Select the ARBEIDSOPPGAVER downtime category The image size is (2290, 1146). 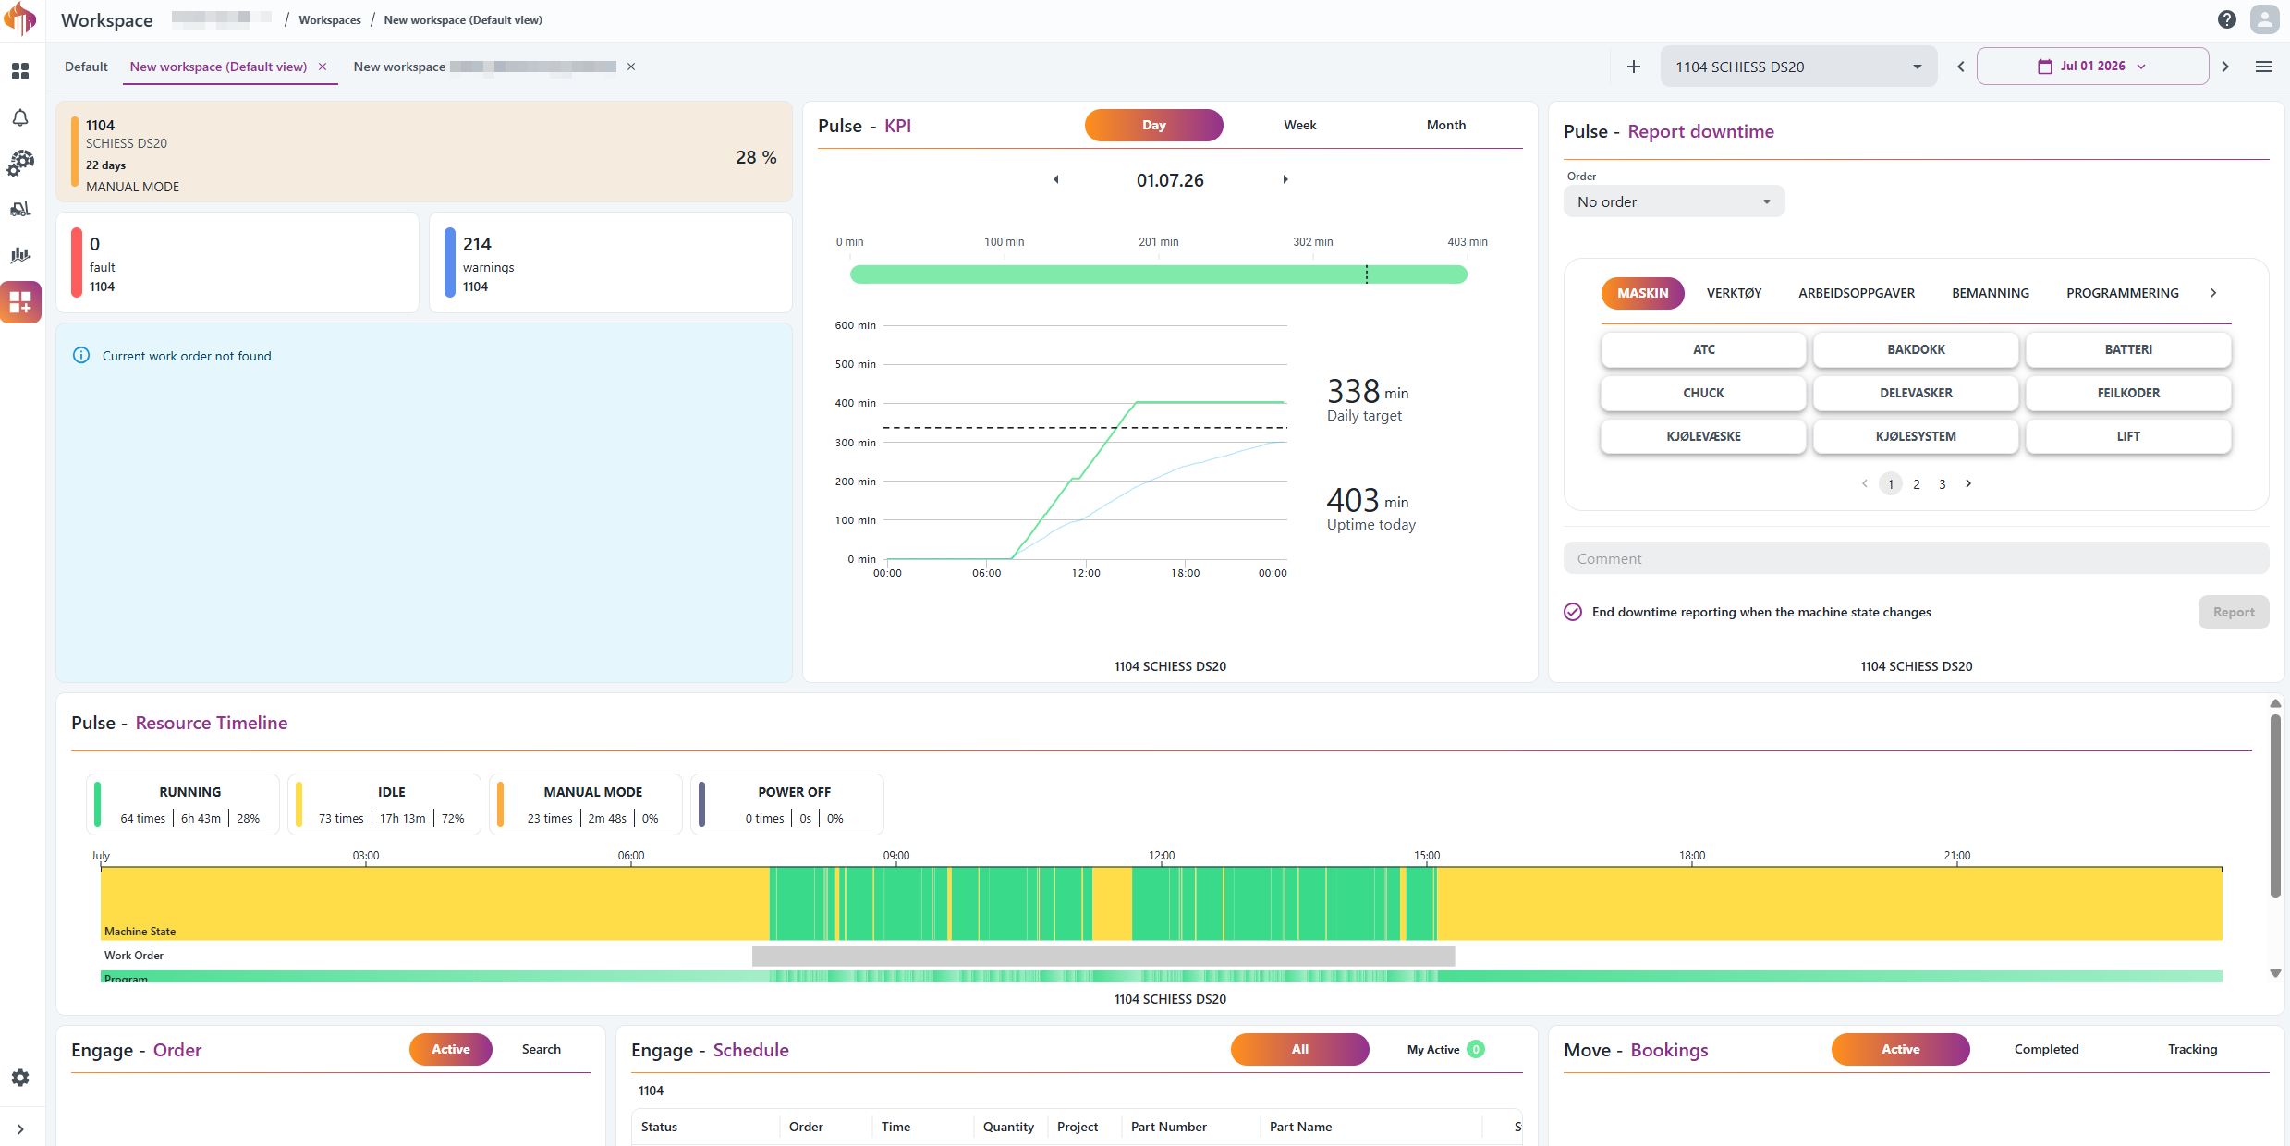[1857, 293]
